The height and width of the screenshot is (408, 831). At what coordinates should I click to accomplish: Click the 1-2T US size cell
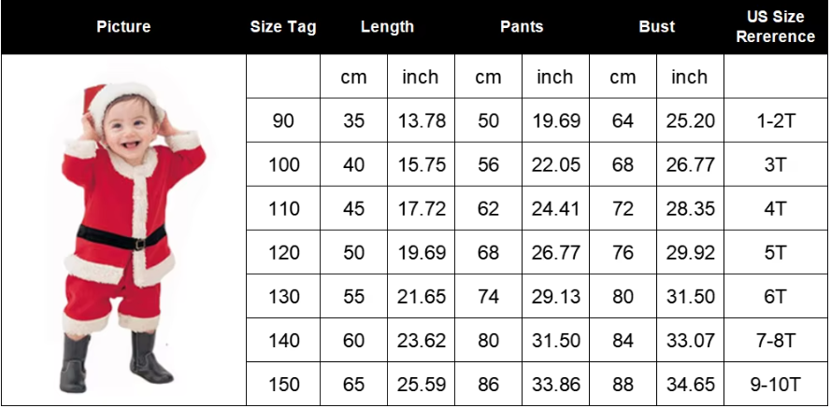775,120
